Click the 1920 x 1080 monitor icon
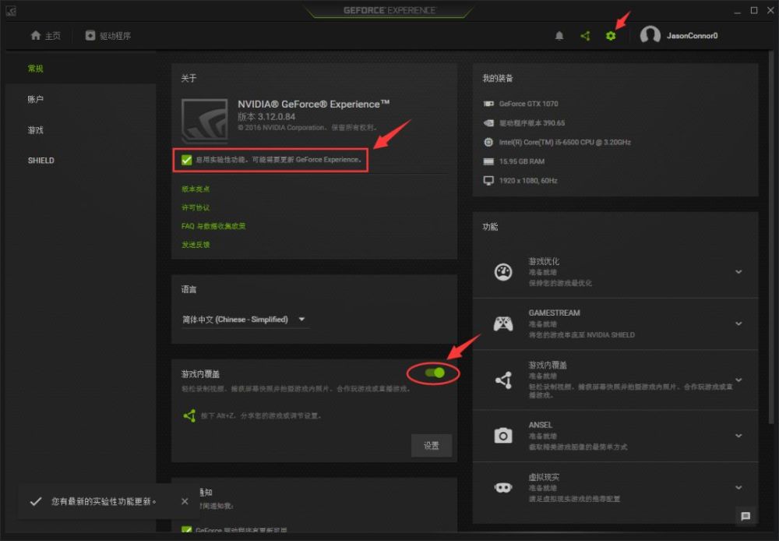 (x=488, y=181)
